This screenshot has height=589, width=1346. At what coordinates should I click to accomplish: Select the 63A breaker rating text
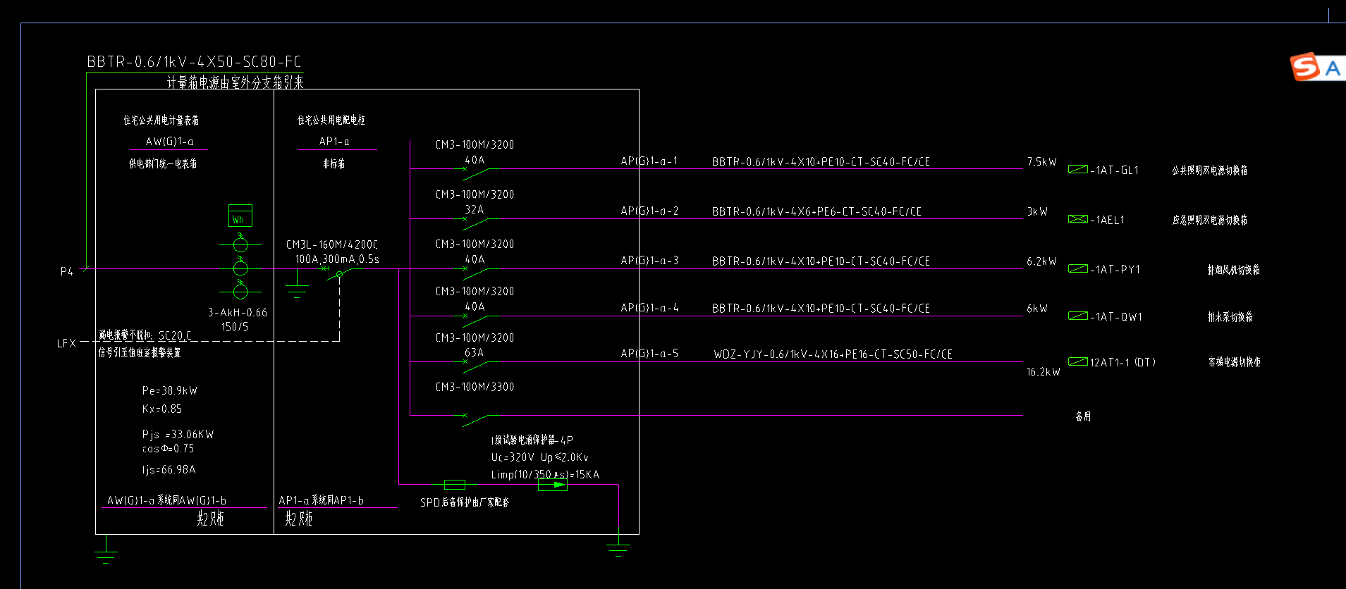[475, 352]
